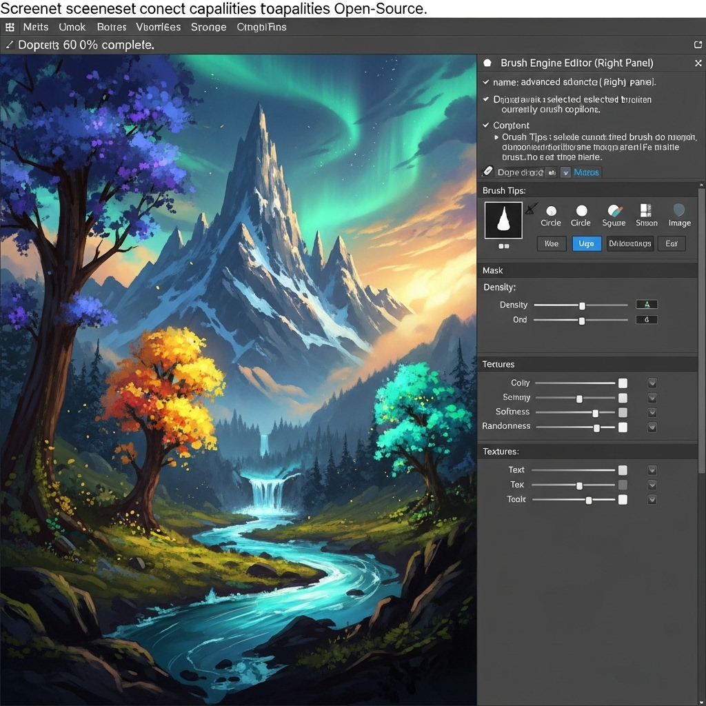The width and height of the screenshot is (706, 706).
Task: Open the Metts menu
Action: [35, 26]
